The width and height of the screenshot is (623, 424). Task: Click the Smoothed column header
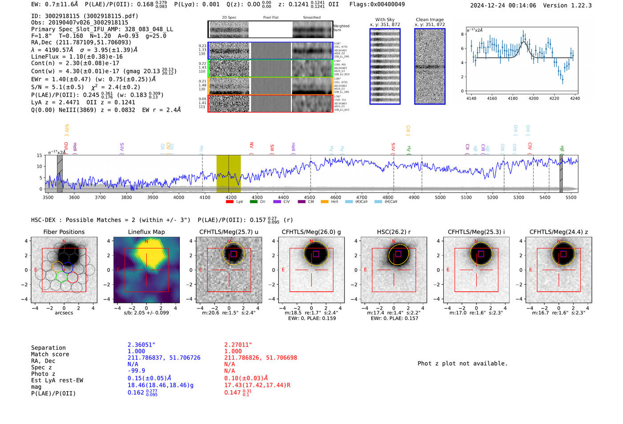(x=312, y=18)
